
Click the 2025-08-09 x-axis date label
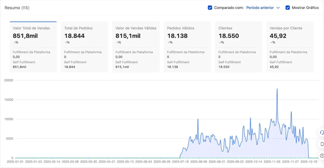coord(199,162)
